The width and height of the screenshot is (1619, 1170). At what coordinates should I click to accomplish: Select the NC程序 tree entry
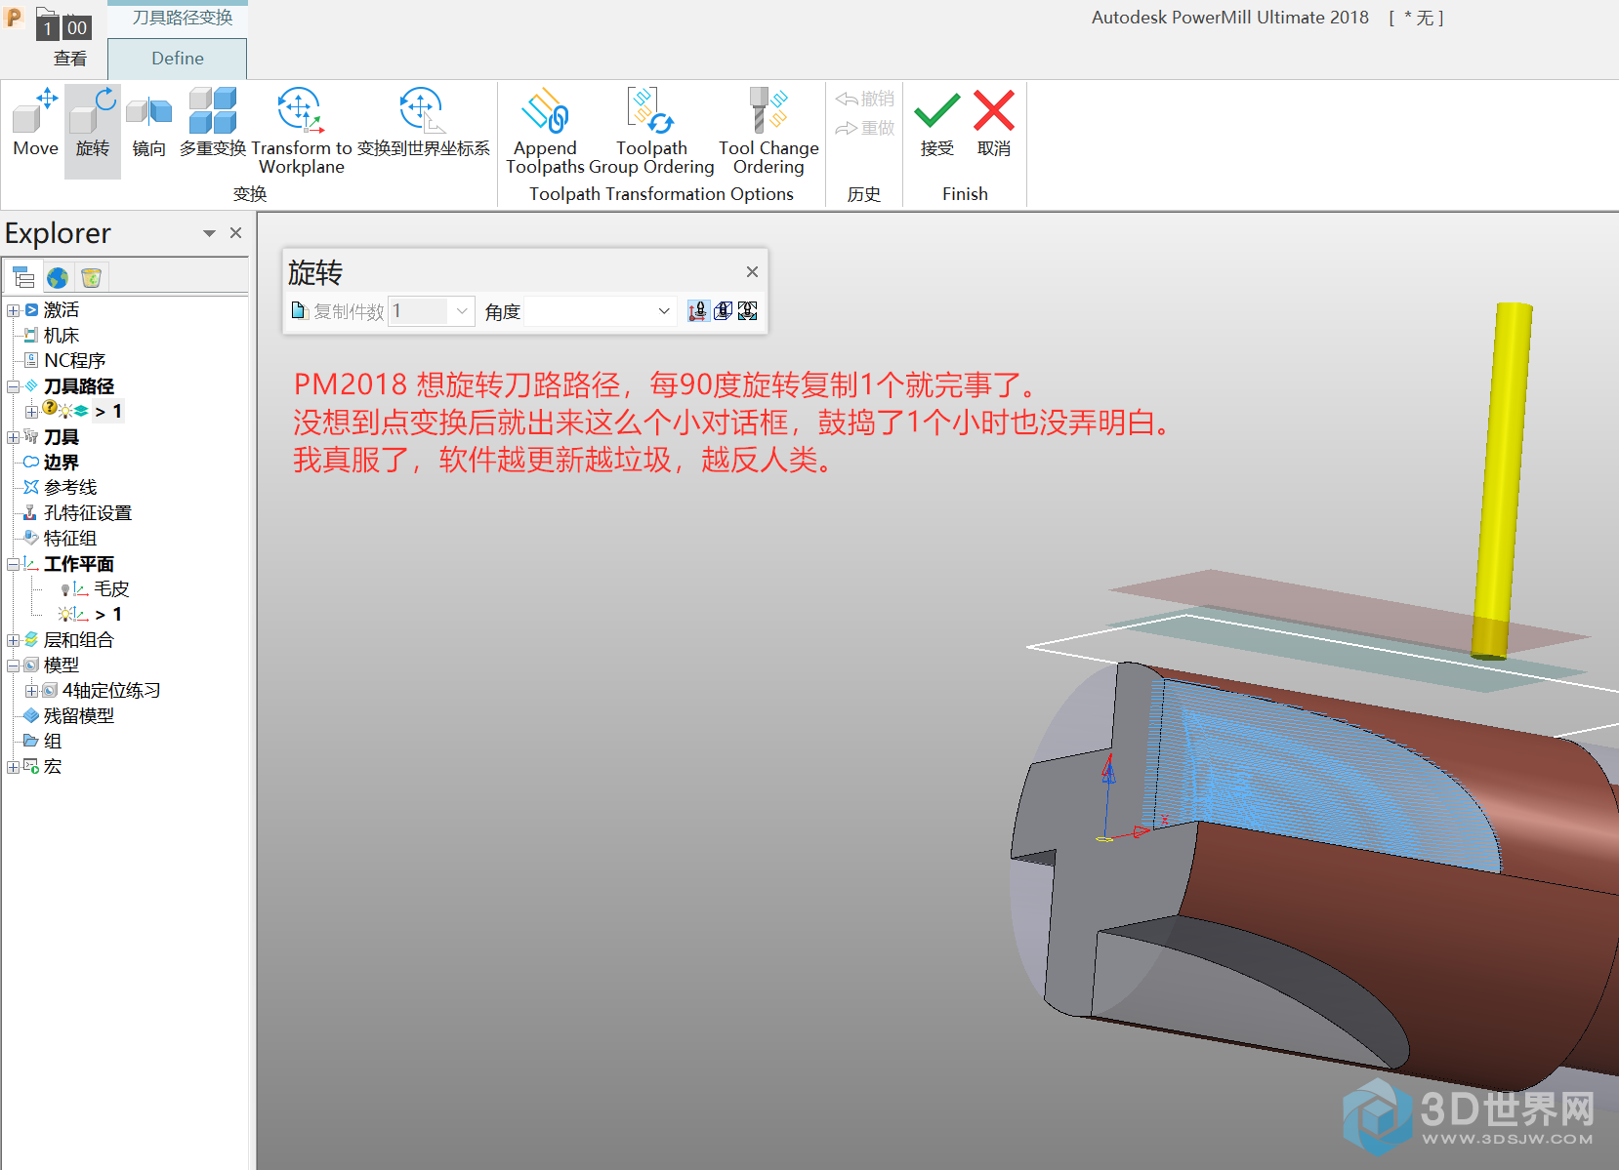point(74,361)
